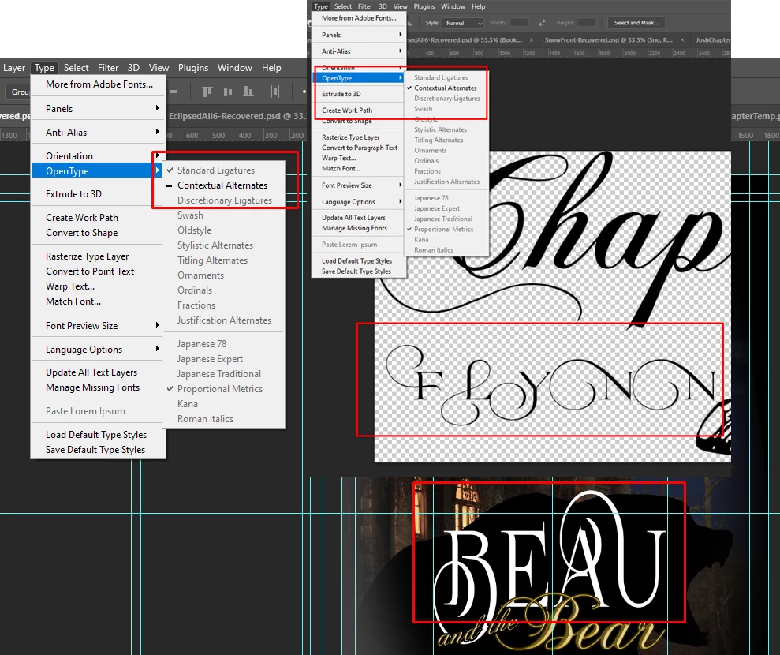Open Window menu in small inset menu bar
Screen dimensions: 780x655
(453, 6)
